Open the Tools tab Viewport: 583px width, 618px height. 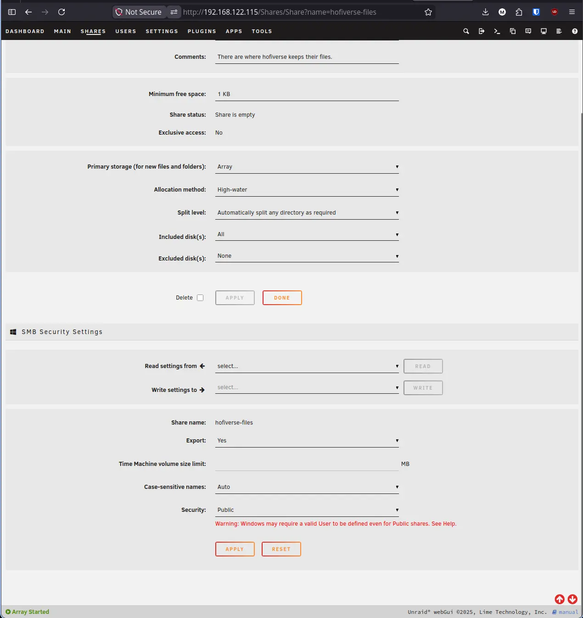[x=262, y=31]
